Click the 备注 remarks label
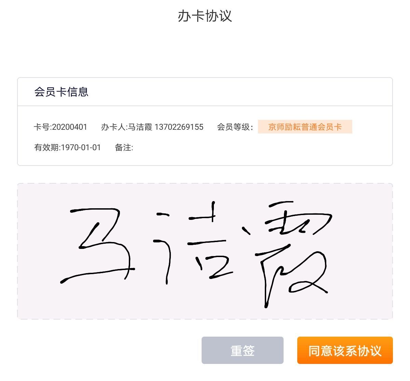 coord(123,147)
